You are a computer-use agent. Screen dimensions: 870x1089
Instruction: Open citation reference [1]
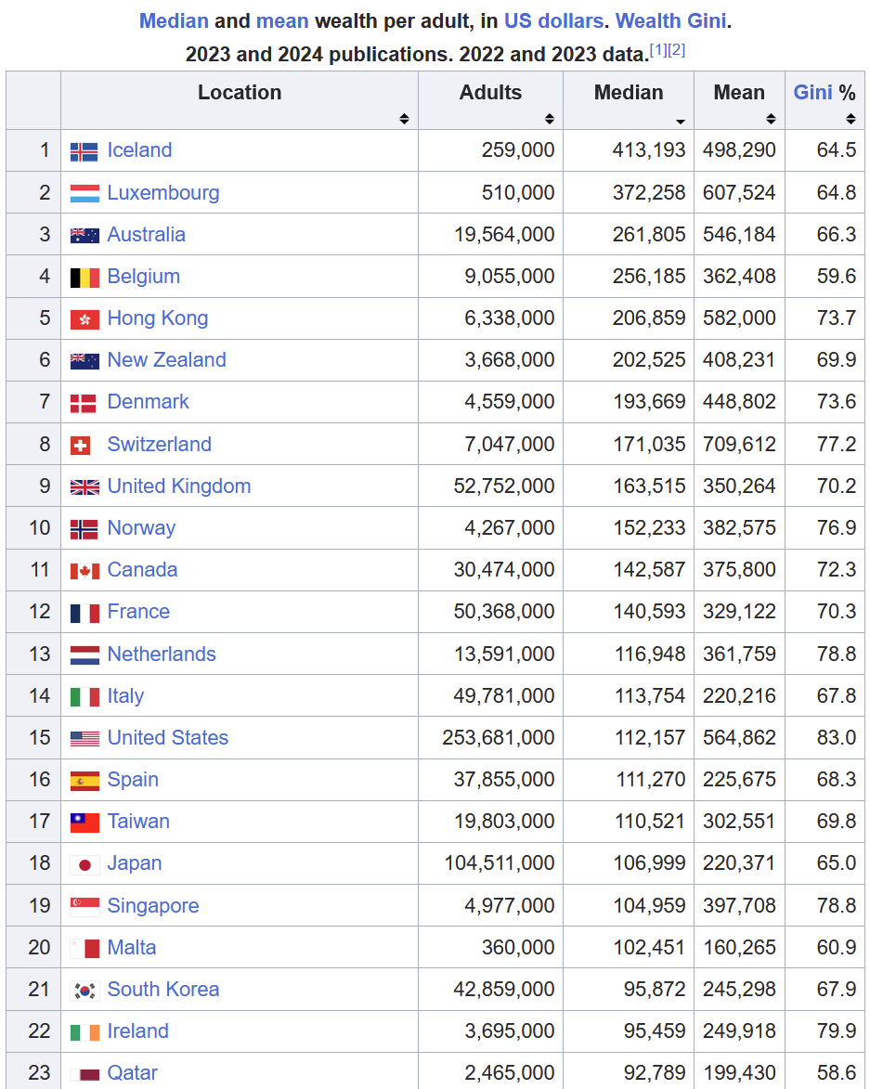(657, 49)
